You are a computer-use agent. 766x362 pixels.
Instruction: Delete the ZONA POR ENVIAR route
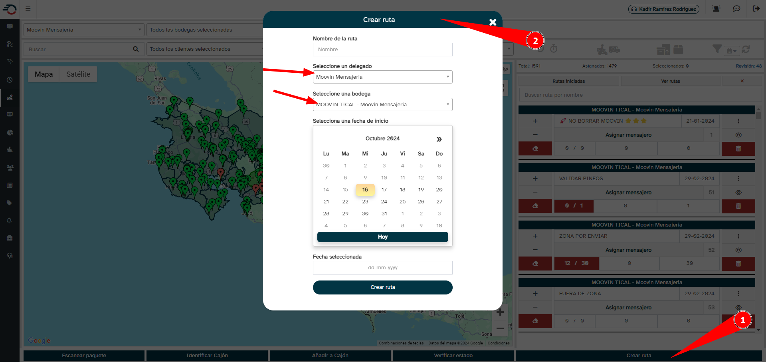(x=738, y=264)
